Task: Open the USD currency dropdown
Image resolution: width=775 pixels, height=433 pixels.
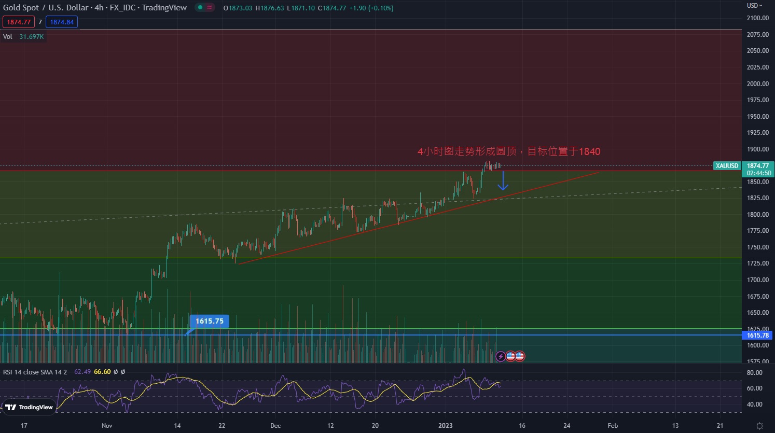Action: (755, 6)
